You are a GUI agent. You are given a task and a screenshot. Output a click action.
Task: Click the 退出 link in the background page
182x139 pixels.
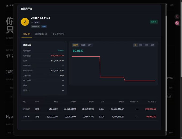coord(172,5)
